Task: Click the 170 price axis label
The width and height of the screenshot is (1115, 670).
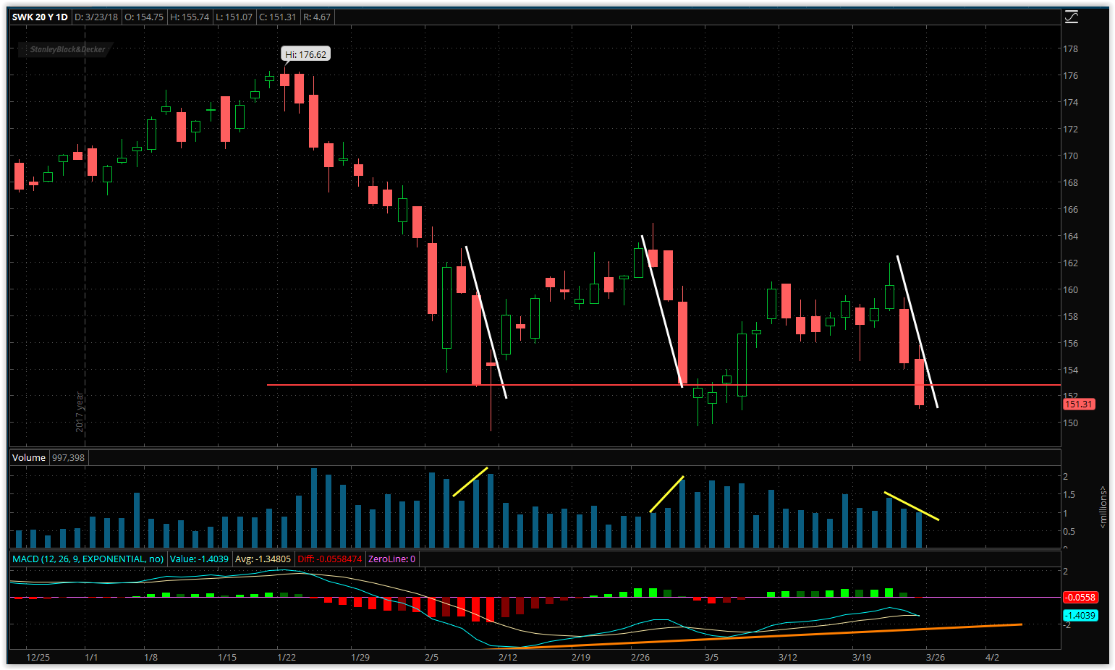Action: coord(1070,156)
